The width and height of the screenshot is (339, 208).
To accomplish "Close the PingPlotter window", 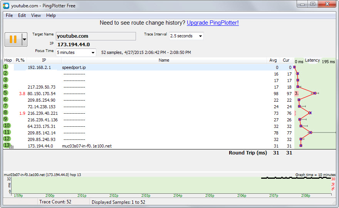I will tap(327, 4).
